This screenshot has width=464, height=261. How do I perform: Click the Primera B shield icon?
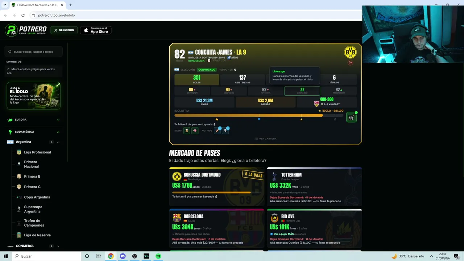click(x=19, y=177)
